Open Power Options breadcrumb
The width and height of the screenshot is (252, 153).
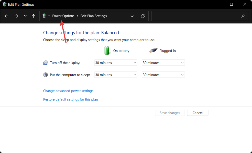[63, 16]
